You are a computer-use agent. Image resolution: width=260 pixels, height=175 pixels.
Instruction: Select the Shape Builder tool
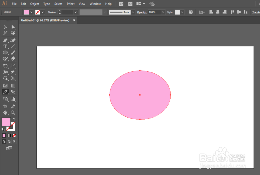(x=5, y=78)
